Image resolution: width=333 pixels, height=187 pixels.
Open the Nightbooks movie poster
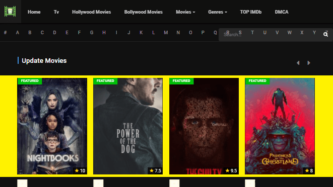(52, 126)
